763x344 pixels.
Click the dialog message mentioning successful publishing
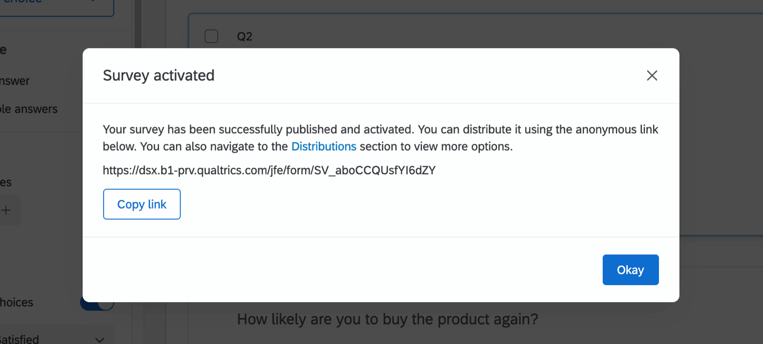[380, 137]
